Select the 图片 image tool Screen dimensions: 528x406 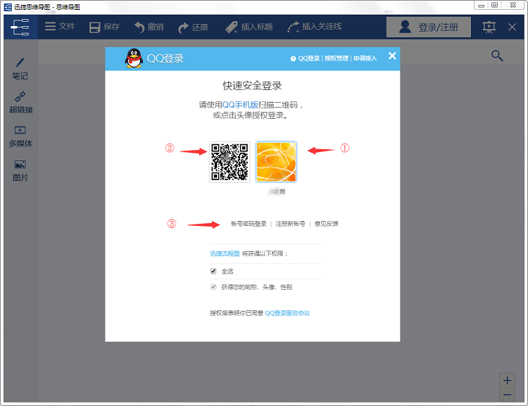coord(20,171)
